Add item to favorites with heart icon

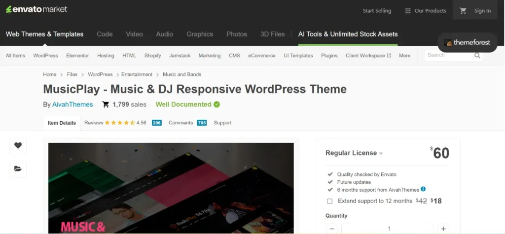18,145
